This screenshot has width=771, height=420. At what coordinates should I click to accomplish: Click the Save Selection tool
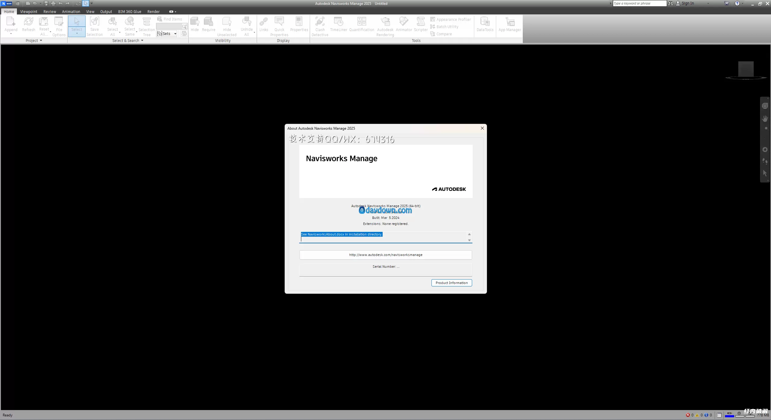coord(95,27)
